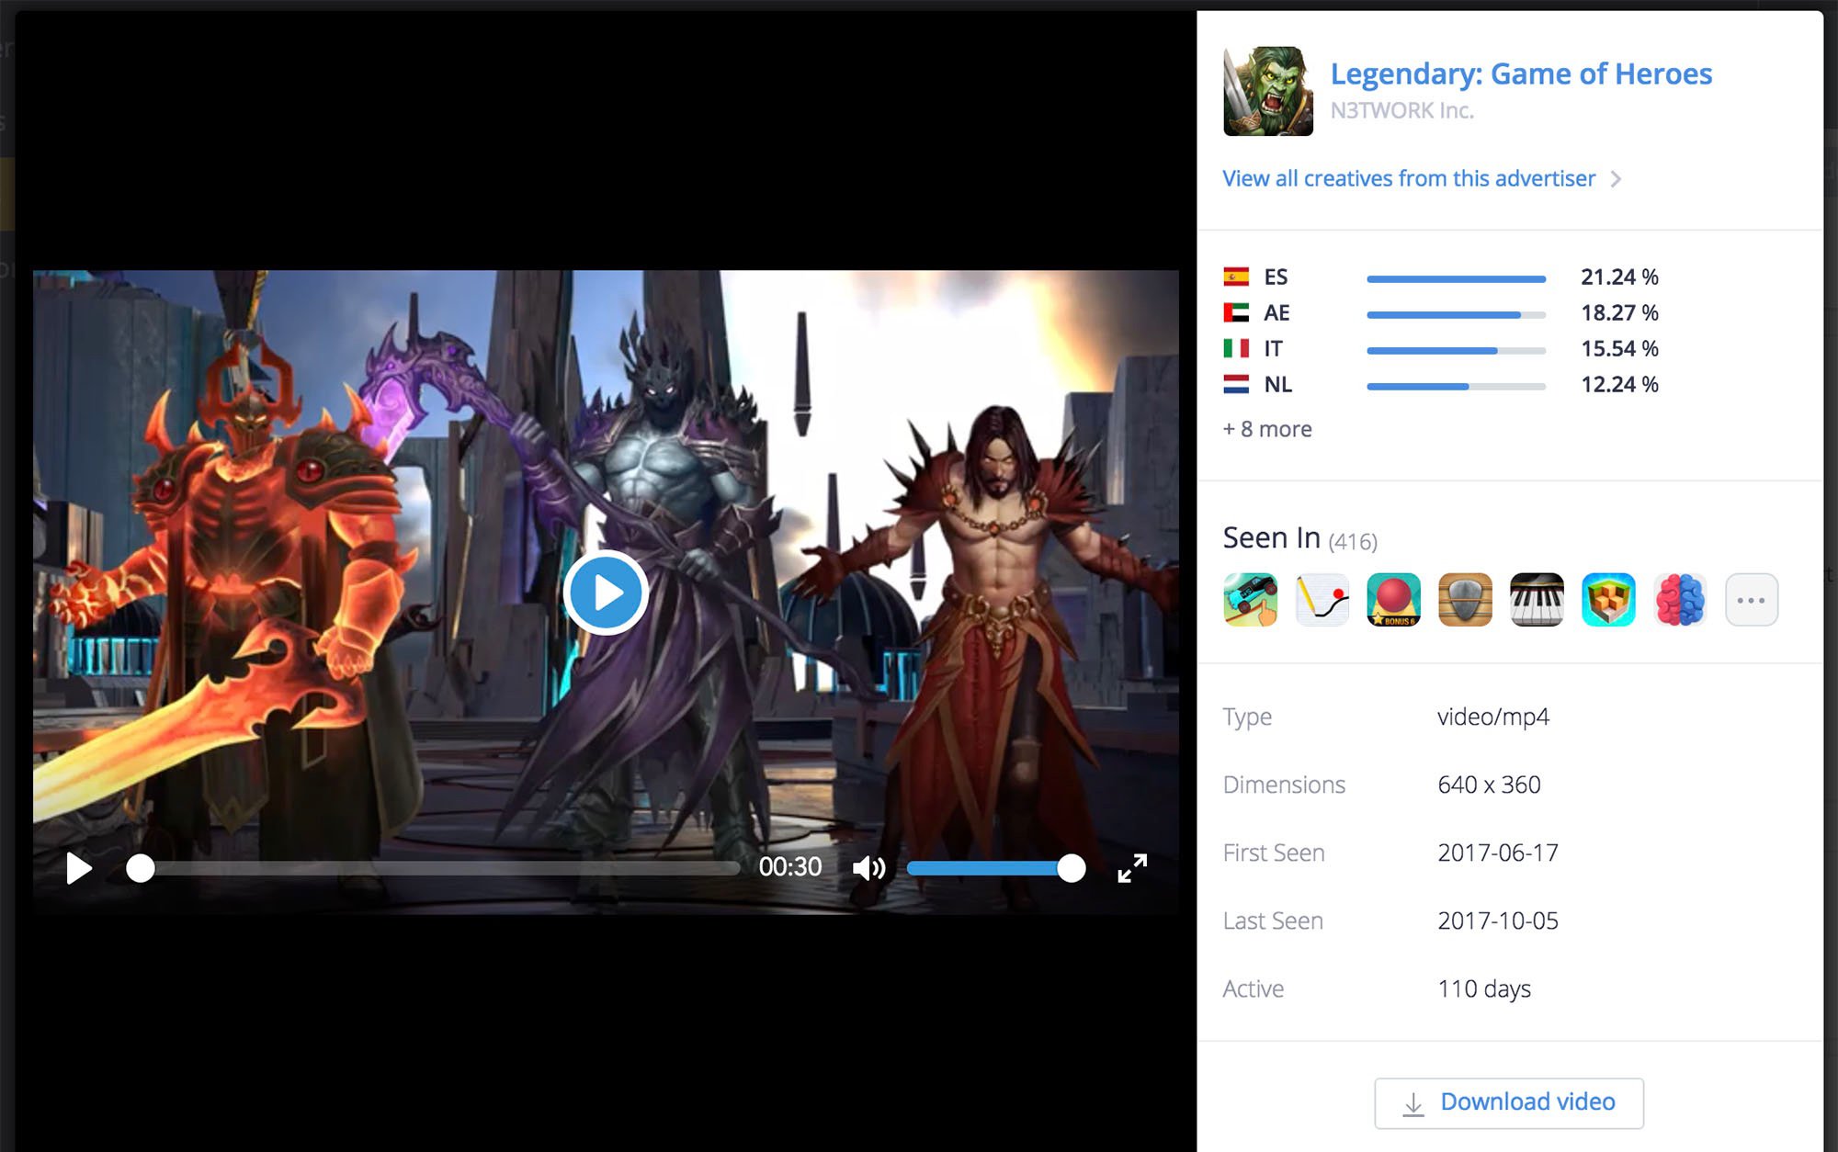
Task: Open the piano keyboard app icon
Action: pyautogui.click(x=1537, y=600)
